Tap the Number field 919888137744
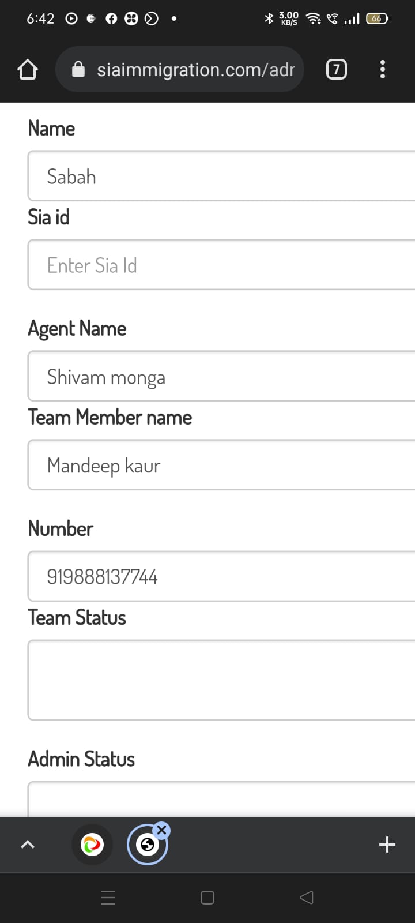The image size is (415, 923). [221, 576]
